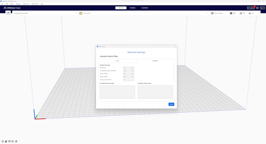
Task: Expand the Anycubic Kobra 2 Max printer selector
Action: click(x=76, y=13)
